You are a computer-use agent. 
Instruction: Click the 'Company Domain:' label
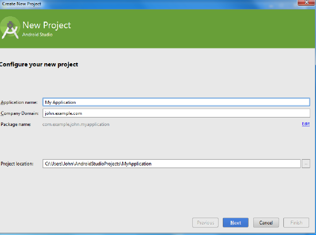pos(19,113)
